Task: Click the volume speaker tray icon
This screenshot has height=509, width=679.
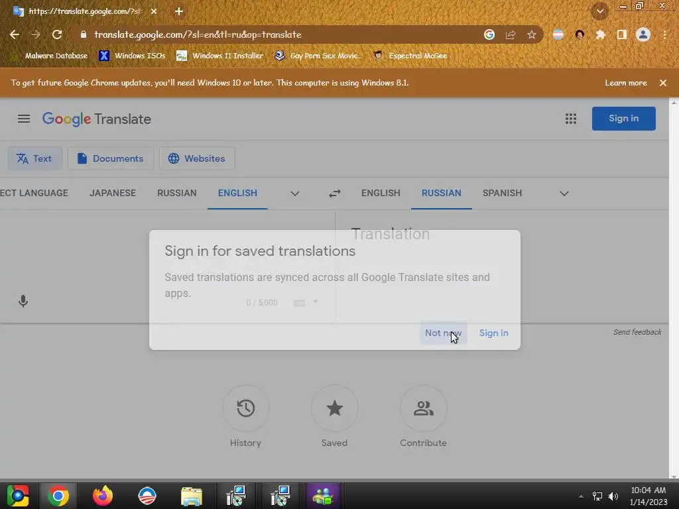Action: click(x=613, y=496)
